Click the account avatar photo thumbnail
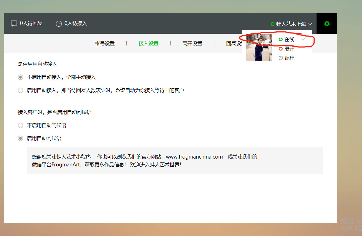Viewport: 362px width, 236px height. click(x=259, y=47)
